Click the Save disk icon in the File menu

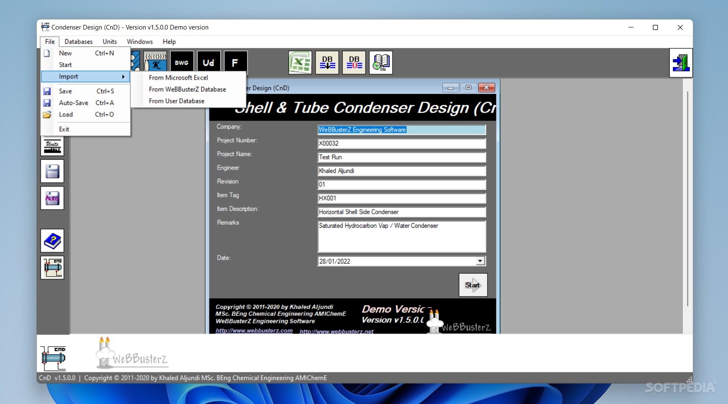click(47, 91)
